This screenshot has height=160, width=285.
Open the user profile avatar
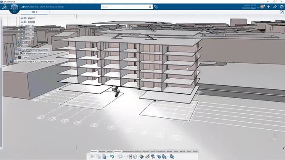point(262,7)
